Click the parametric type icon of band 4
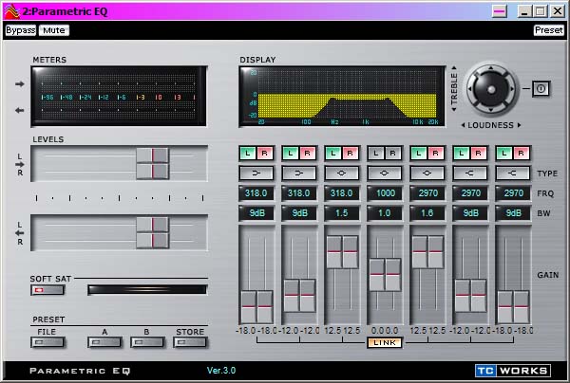The image size is (570, 383). coord(385,173)
